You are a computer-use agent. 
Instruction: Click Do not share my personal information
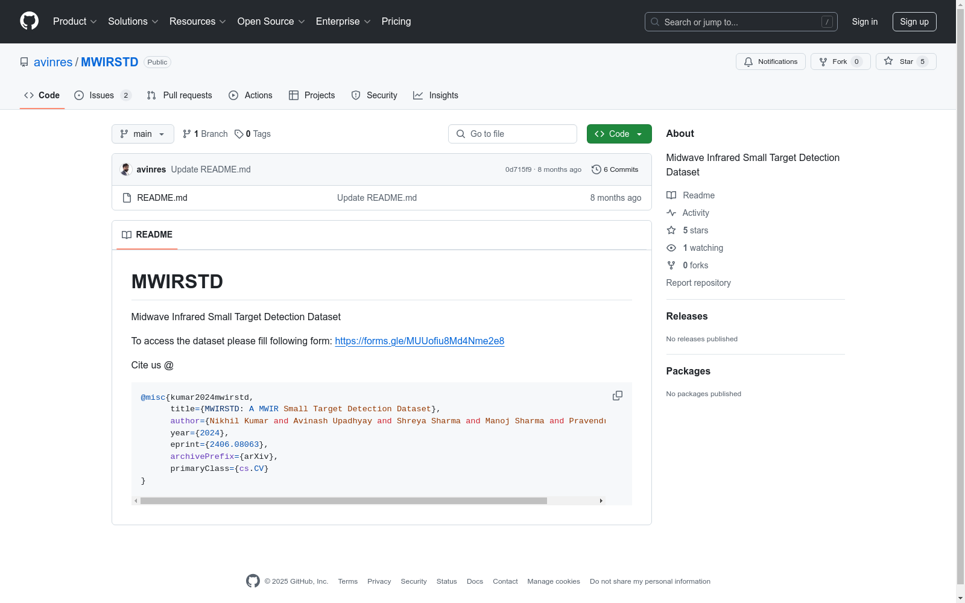650,581
